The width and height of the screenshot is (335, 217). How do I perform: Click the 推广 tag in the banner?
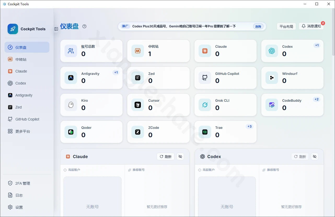[x=125, y=26]
